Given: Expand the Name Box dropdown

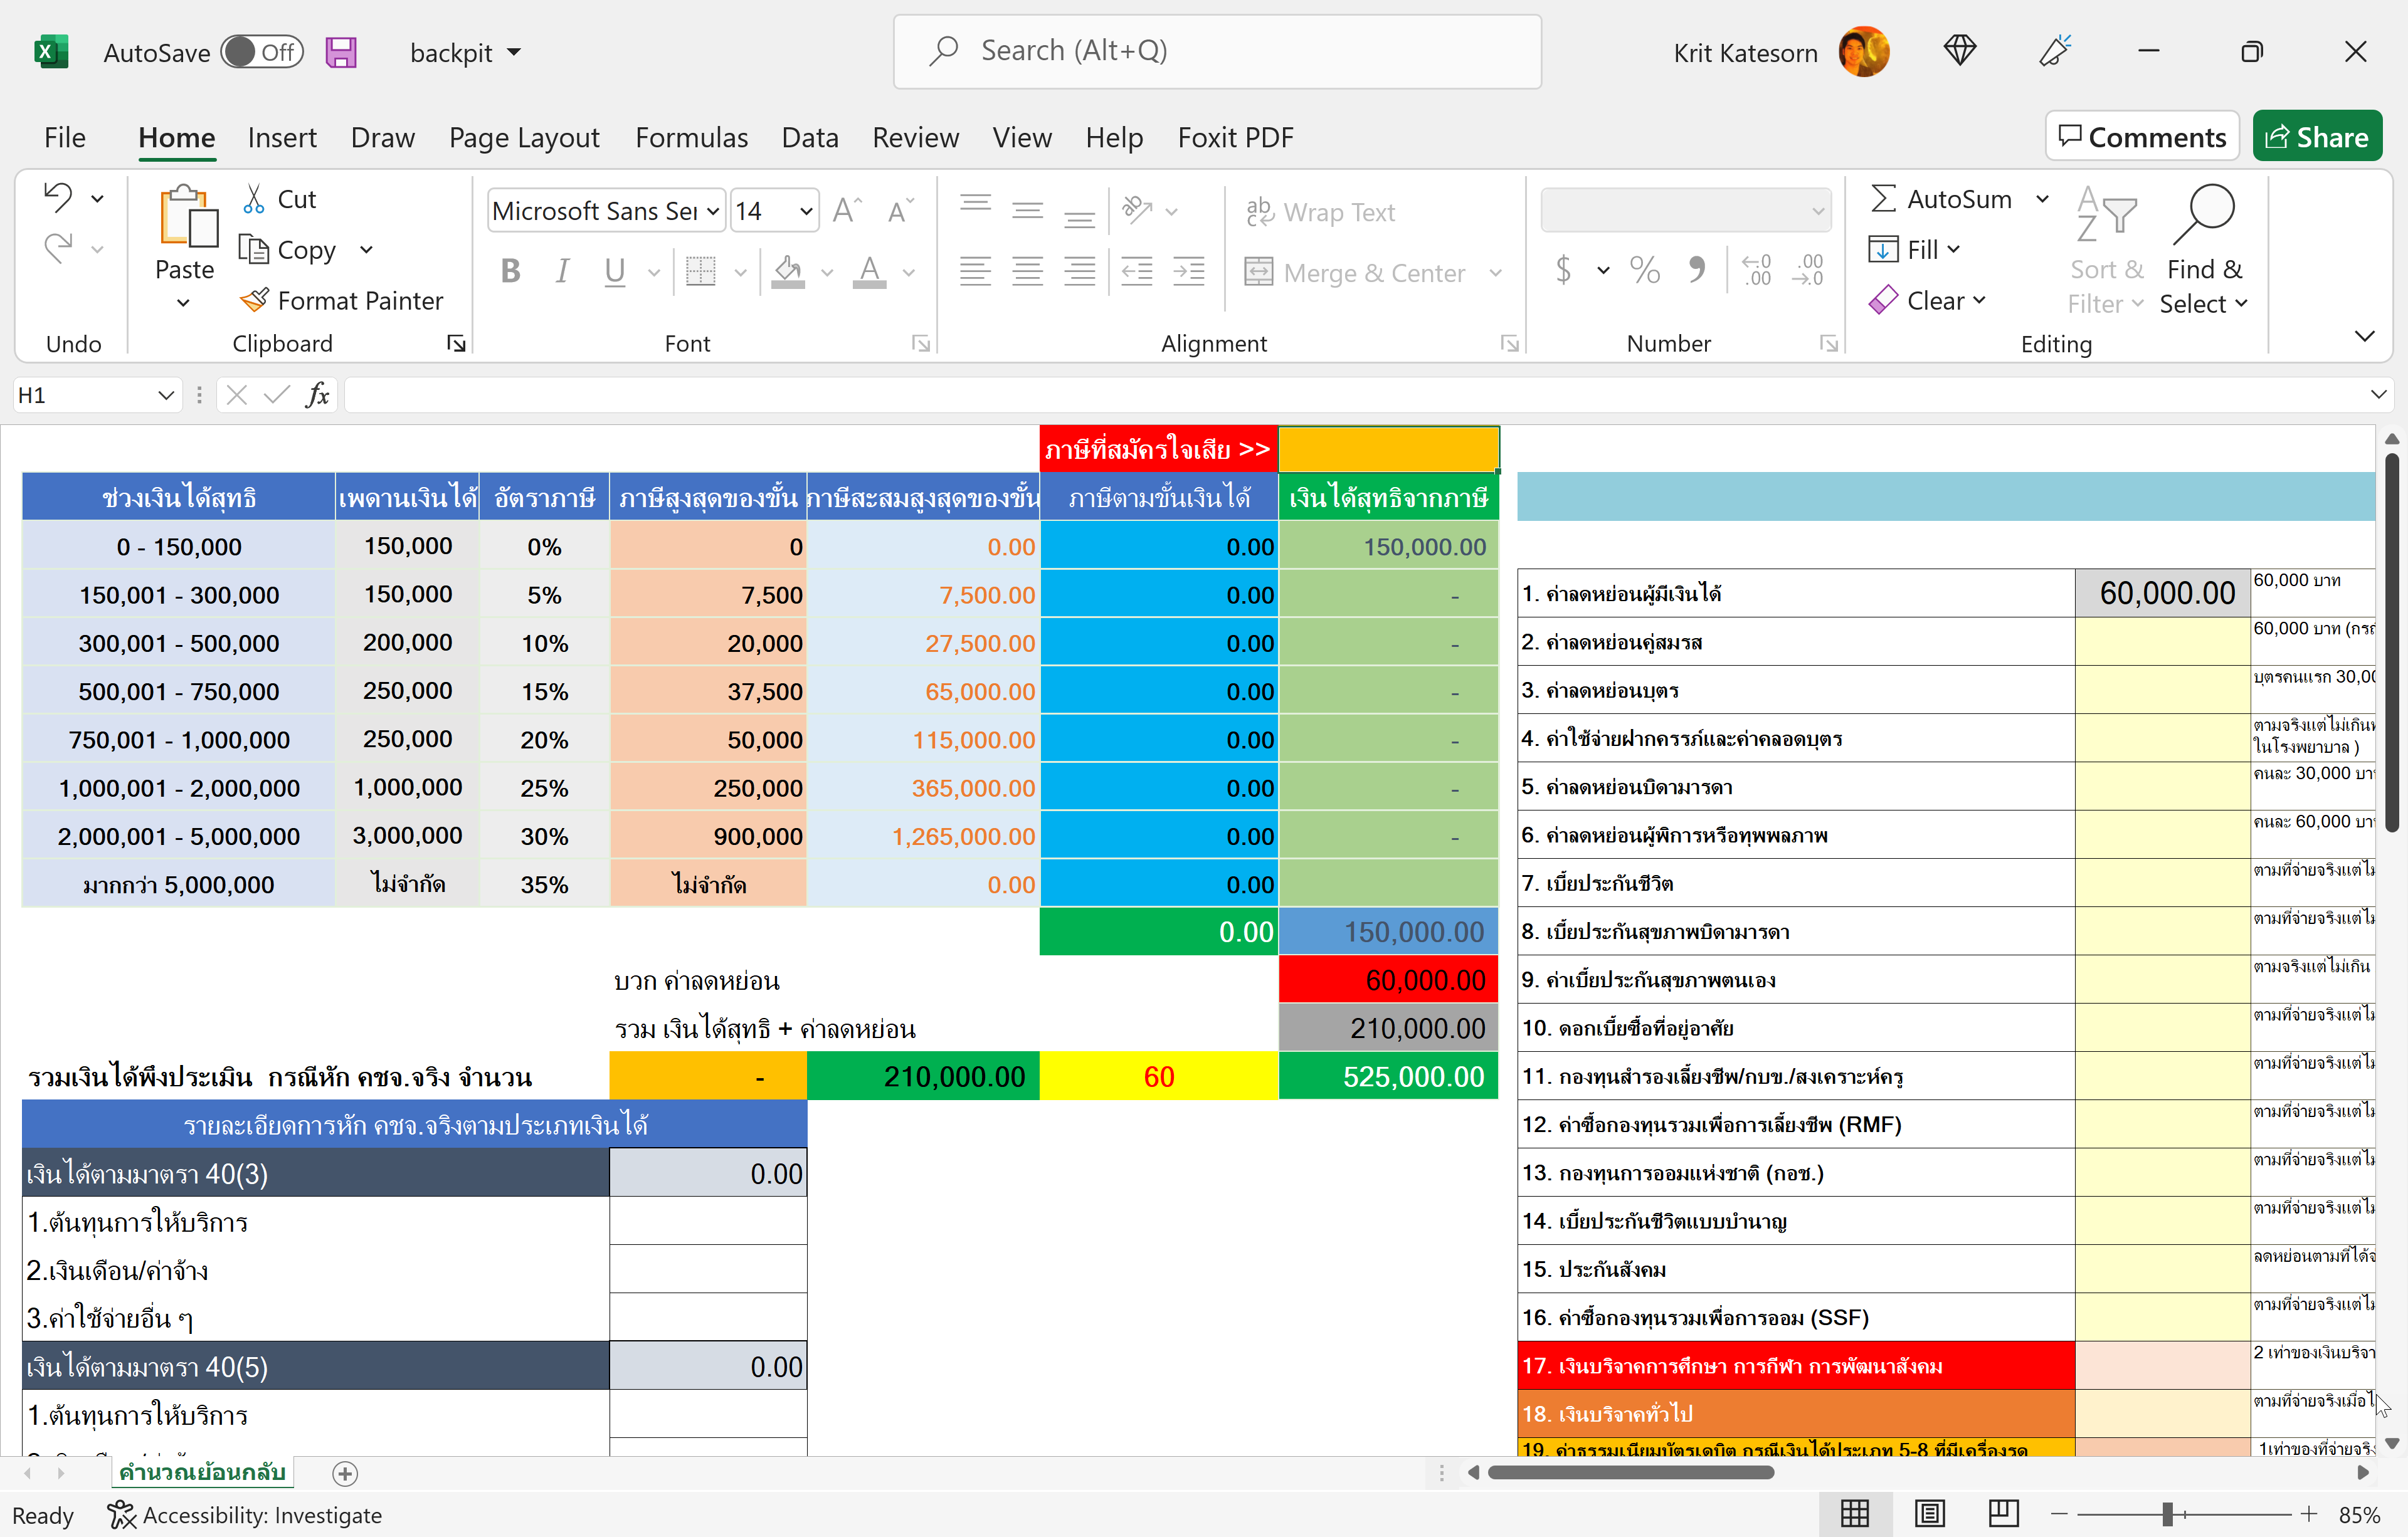Looking at the screenshot, I should click(x=166, y=395).
